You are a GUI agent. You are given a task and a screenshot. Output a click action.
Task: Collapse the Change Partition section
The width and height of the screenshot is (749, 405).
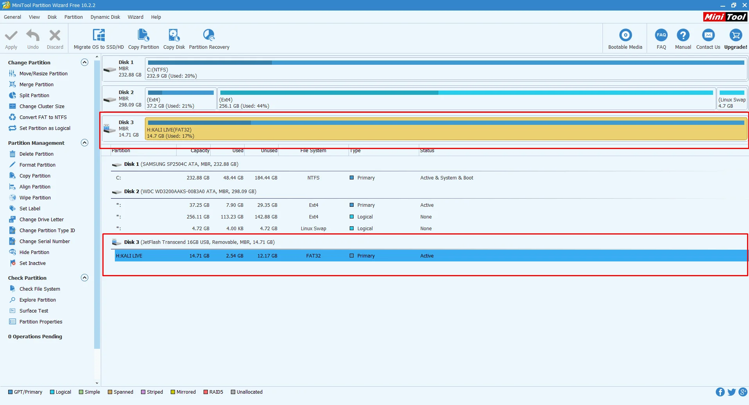(x=84, y=62)
